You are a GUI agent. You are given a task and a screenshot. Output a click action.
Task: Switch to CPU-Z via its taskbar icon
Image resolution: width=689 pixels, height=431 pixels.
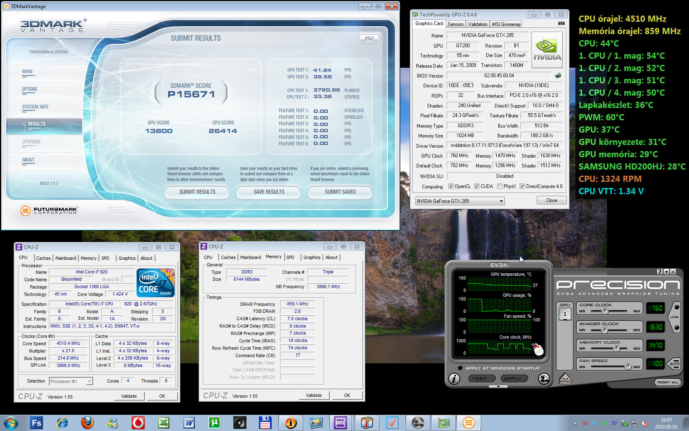click(x=340, y=423)
